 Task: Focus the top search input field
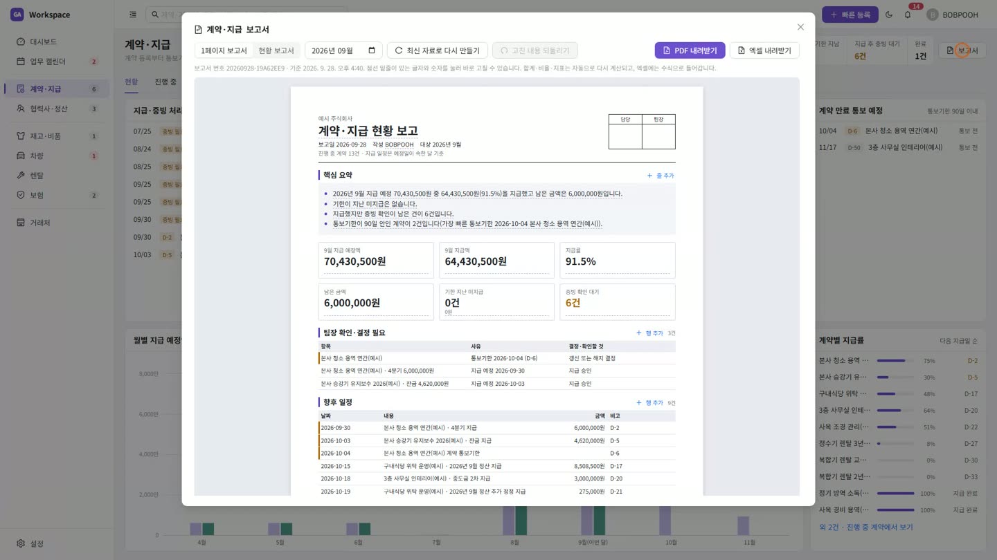click(246, 15)
